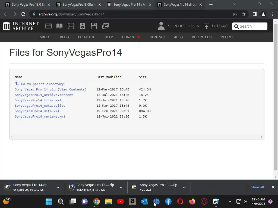
Task: Click the share page icon in address bar
Action: (235, 14)
